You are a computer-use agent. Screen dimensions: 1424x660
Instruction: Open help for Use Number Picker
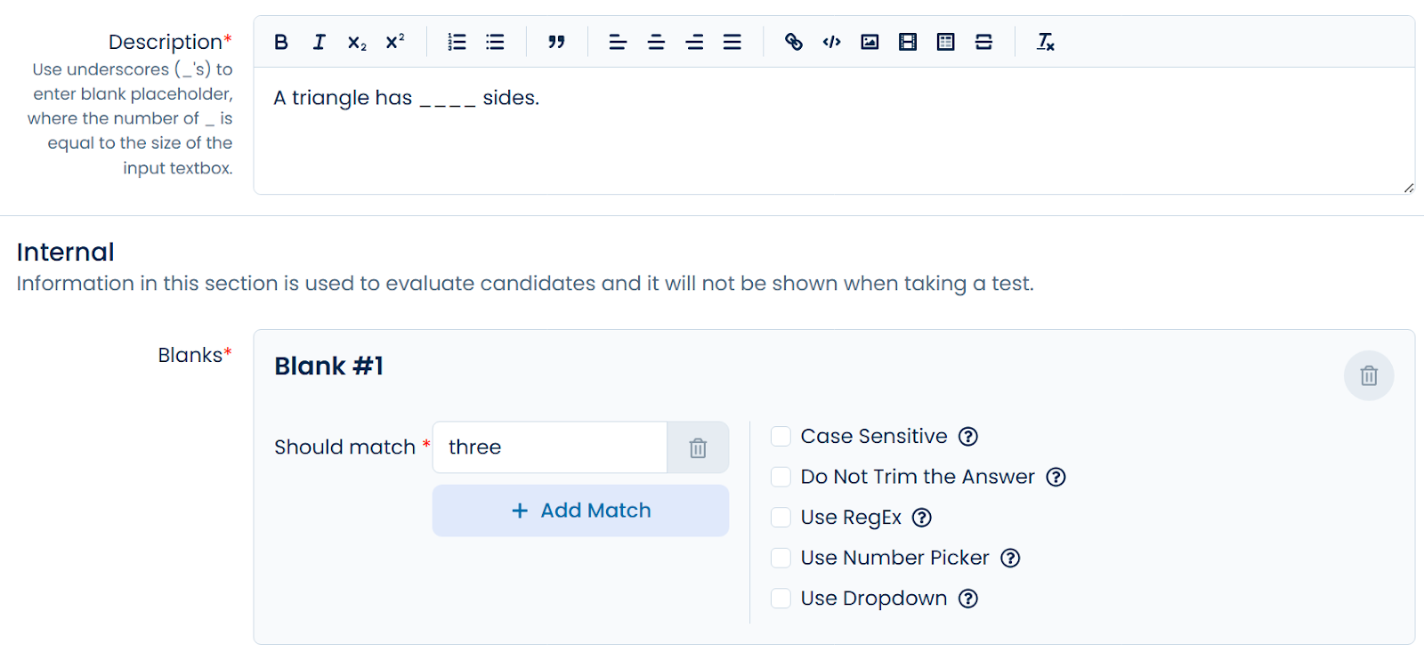1010,558
